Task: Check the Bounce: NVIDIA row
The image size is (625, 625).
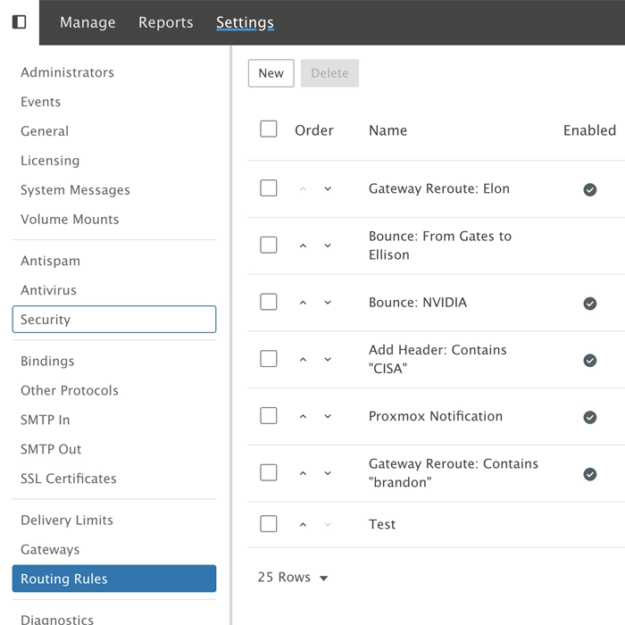Action: [x=268, y=302]
